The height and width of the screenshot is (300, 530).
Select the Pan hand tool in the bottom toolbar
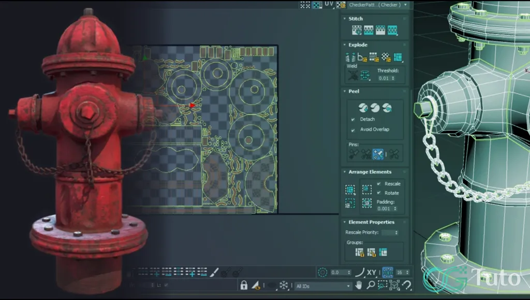(x=358, y=285)
